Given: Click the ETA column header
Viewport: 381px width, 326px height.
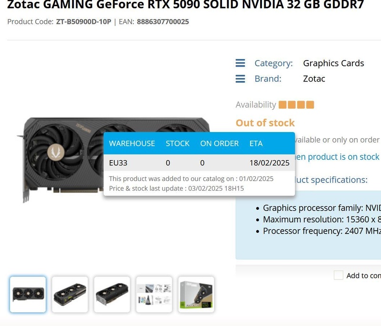Looking at the screenshot, I should coord(256,143).
